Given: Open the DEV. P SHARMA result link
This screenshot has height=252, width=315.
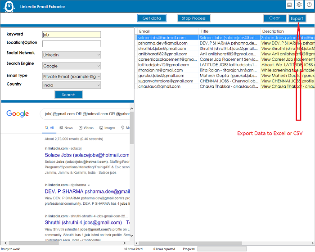Looking at the screenshot, I should pyautogui.click(x=87, y=192).
